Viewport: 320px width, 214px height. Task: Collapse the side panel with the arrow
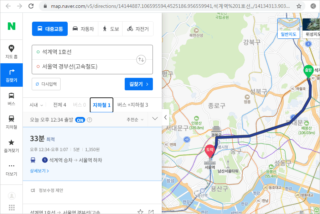tap(165, 117)
